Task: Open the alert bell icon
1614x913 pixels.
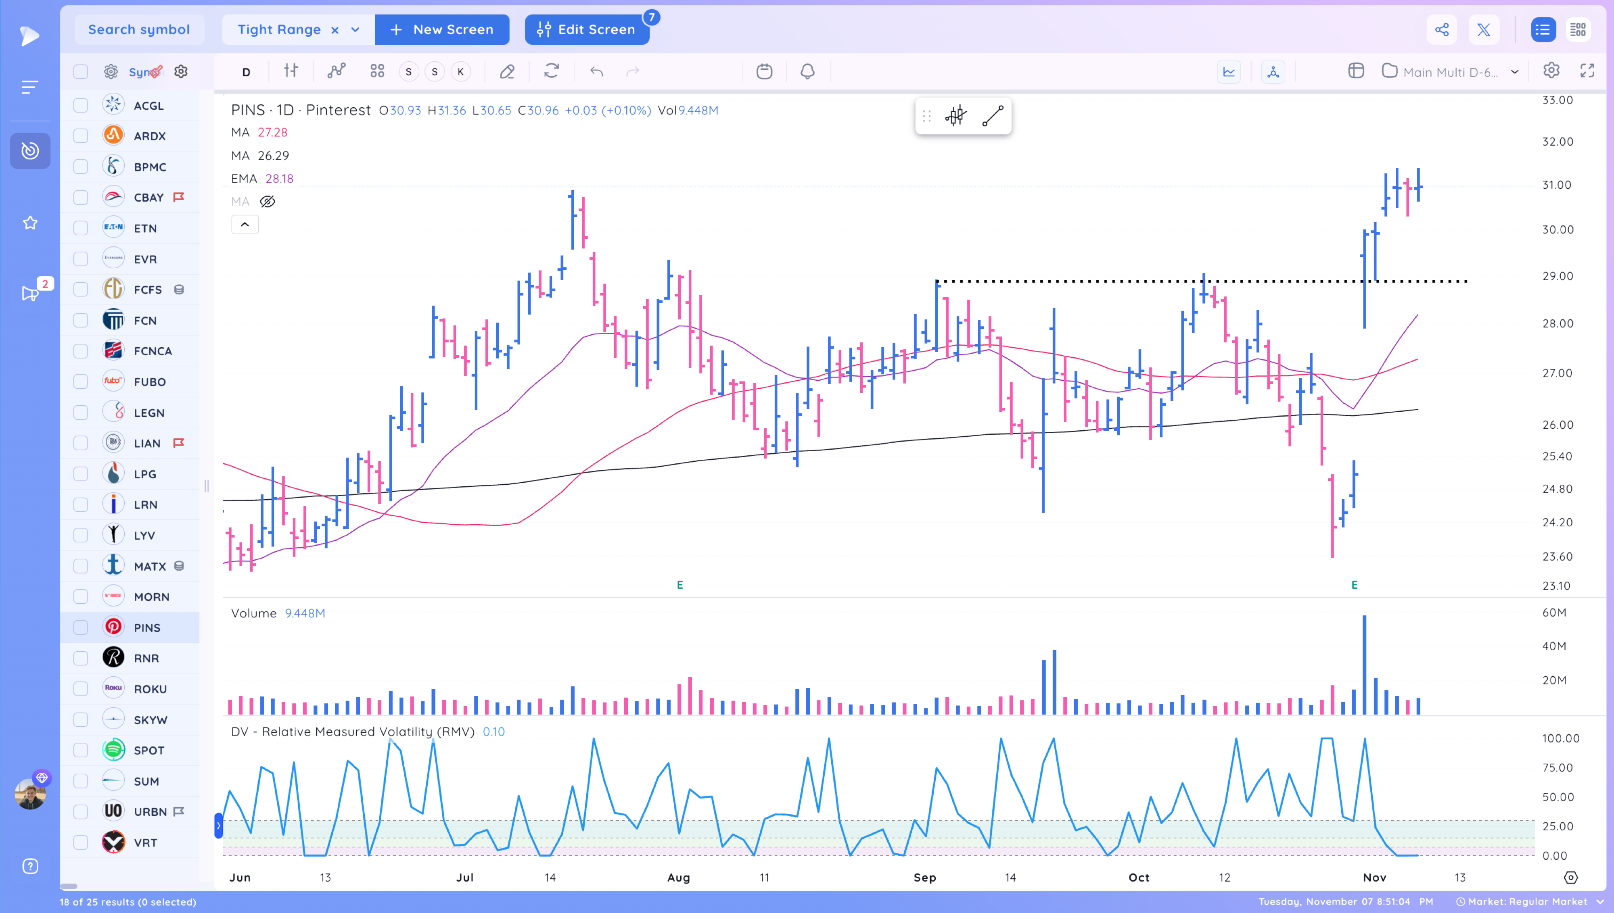Action: pyautogui.click(x=807, y=71)
